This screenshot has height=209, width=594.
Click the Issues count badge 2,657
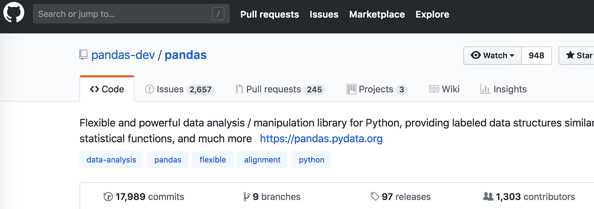pos(200,89)
